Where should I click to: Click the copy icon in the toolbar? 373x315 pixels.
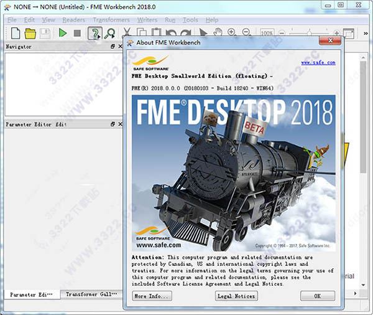pos(141,32)
